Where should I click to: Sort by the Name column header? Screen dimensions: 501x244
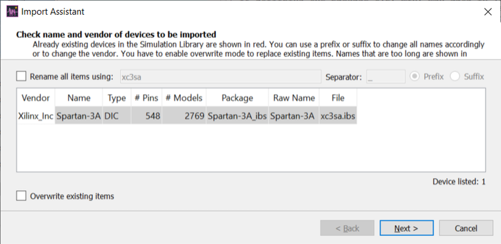click(x=79, y=98)
